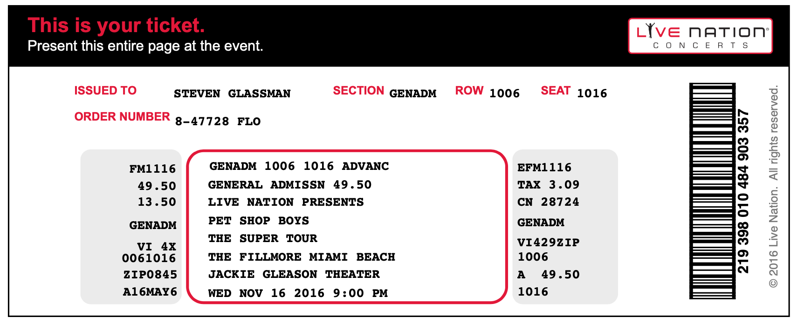Viewport: 797px width, 324px height.
Task: Click the Live Nation Concerts logo
Action: (x=700, y=36)
